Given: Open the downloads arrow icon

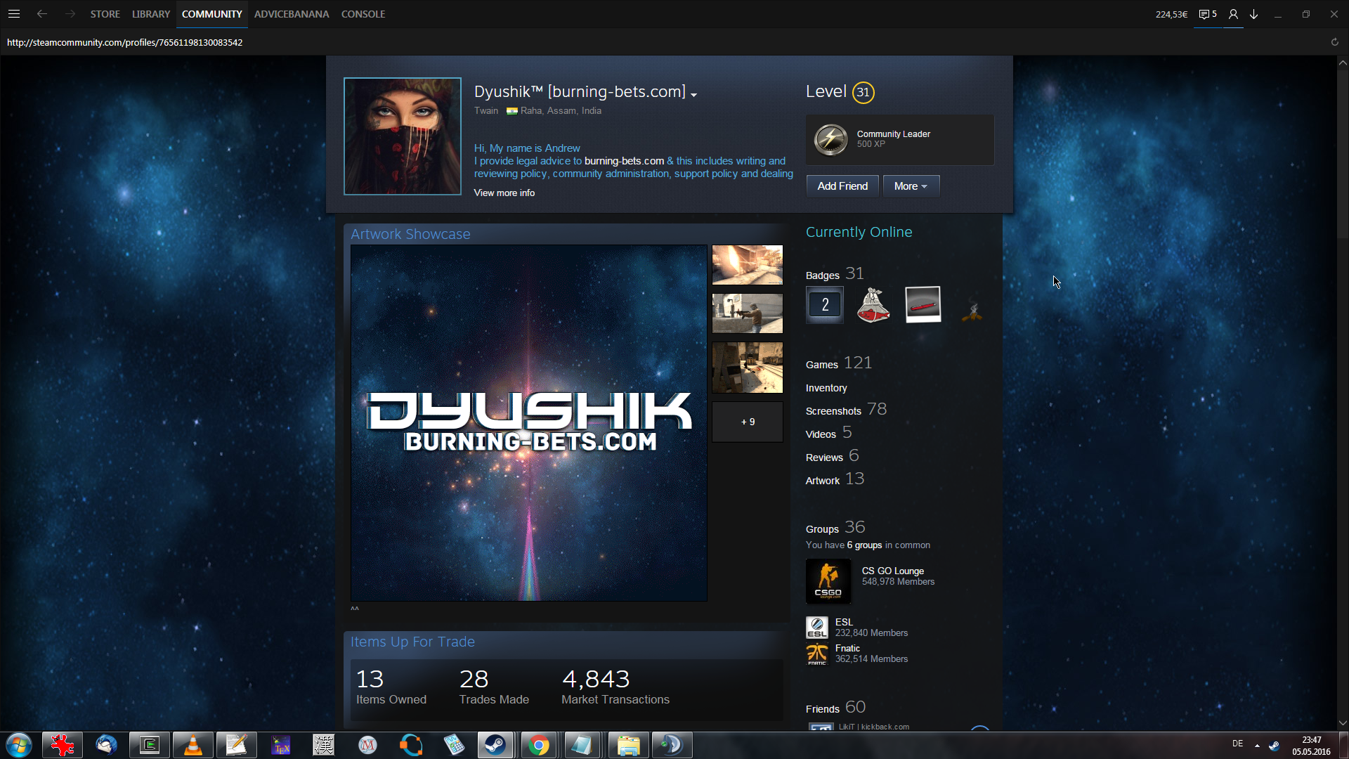Looking at the screenshot, I should 1254,14.
